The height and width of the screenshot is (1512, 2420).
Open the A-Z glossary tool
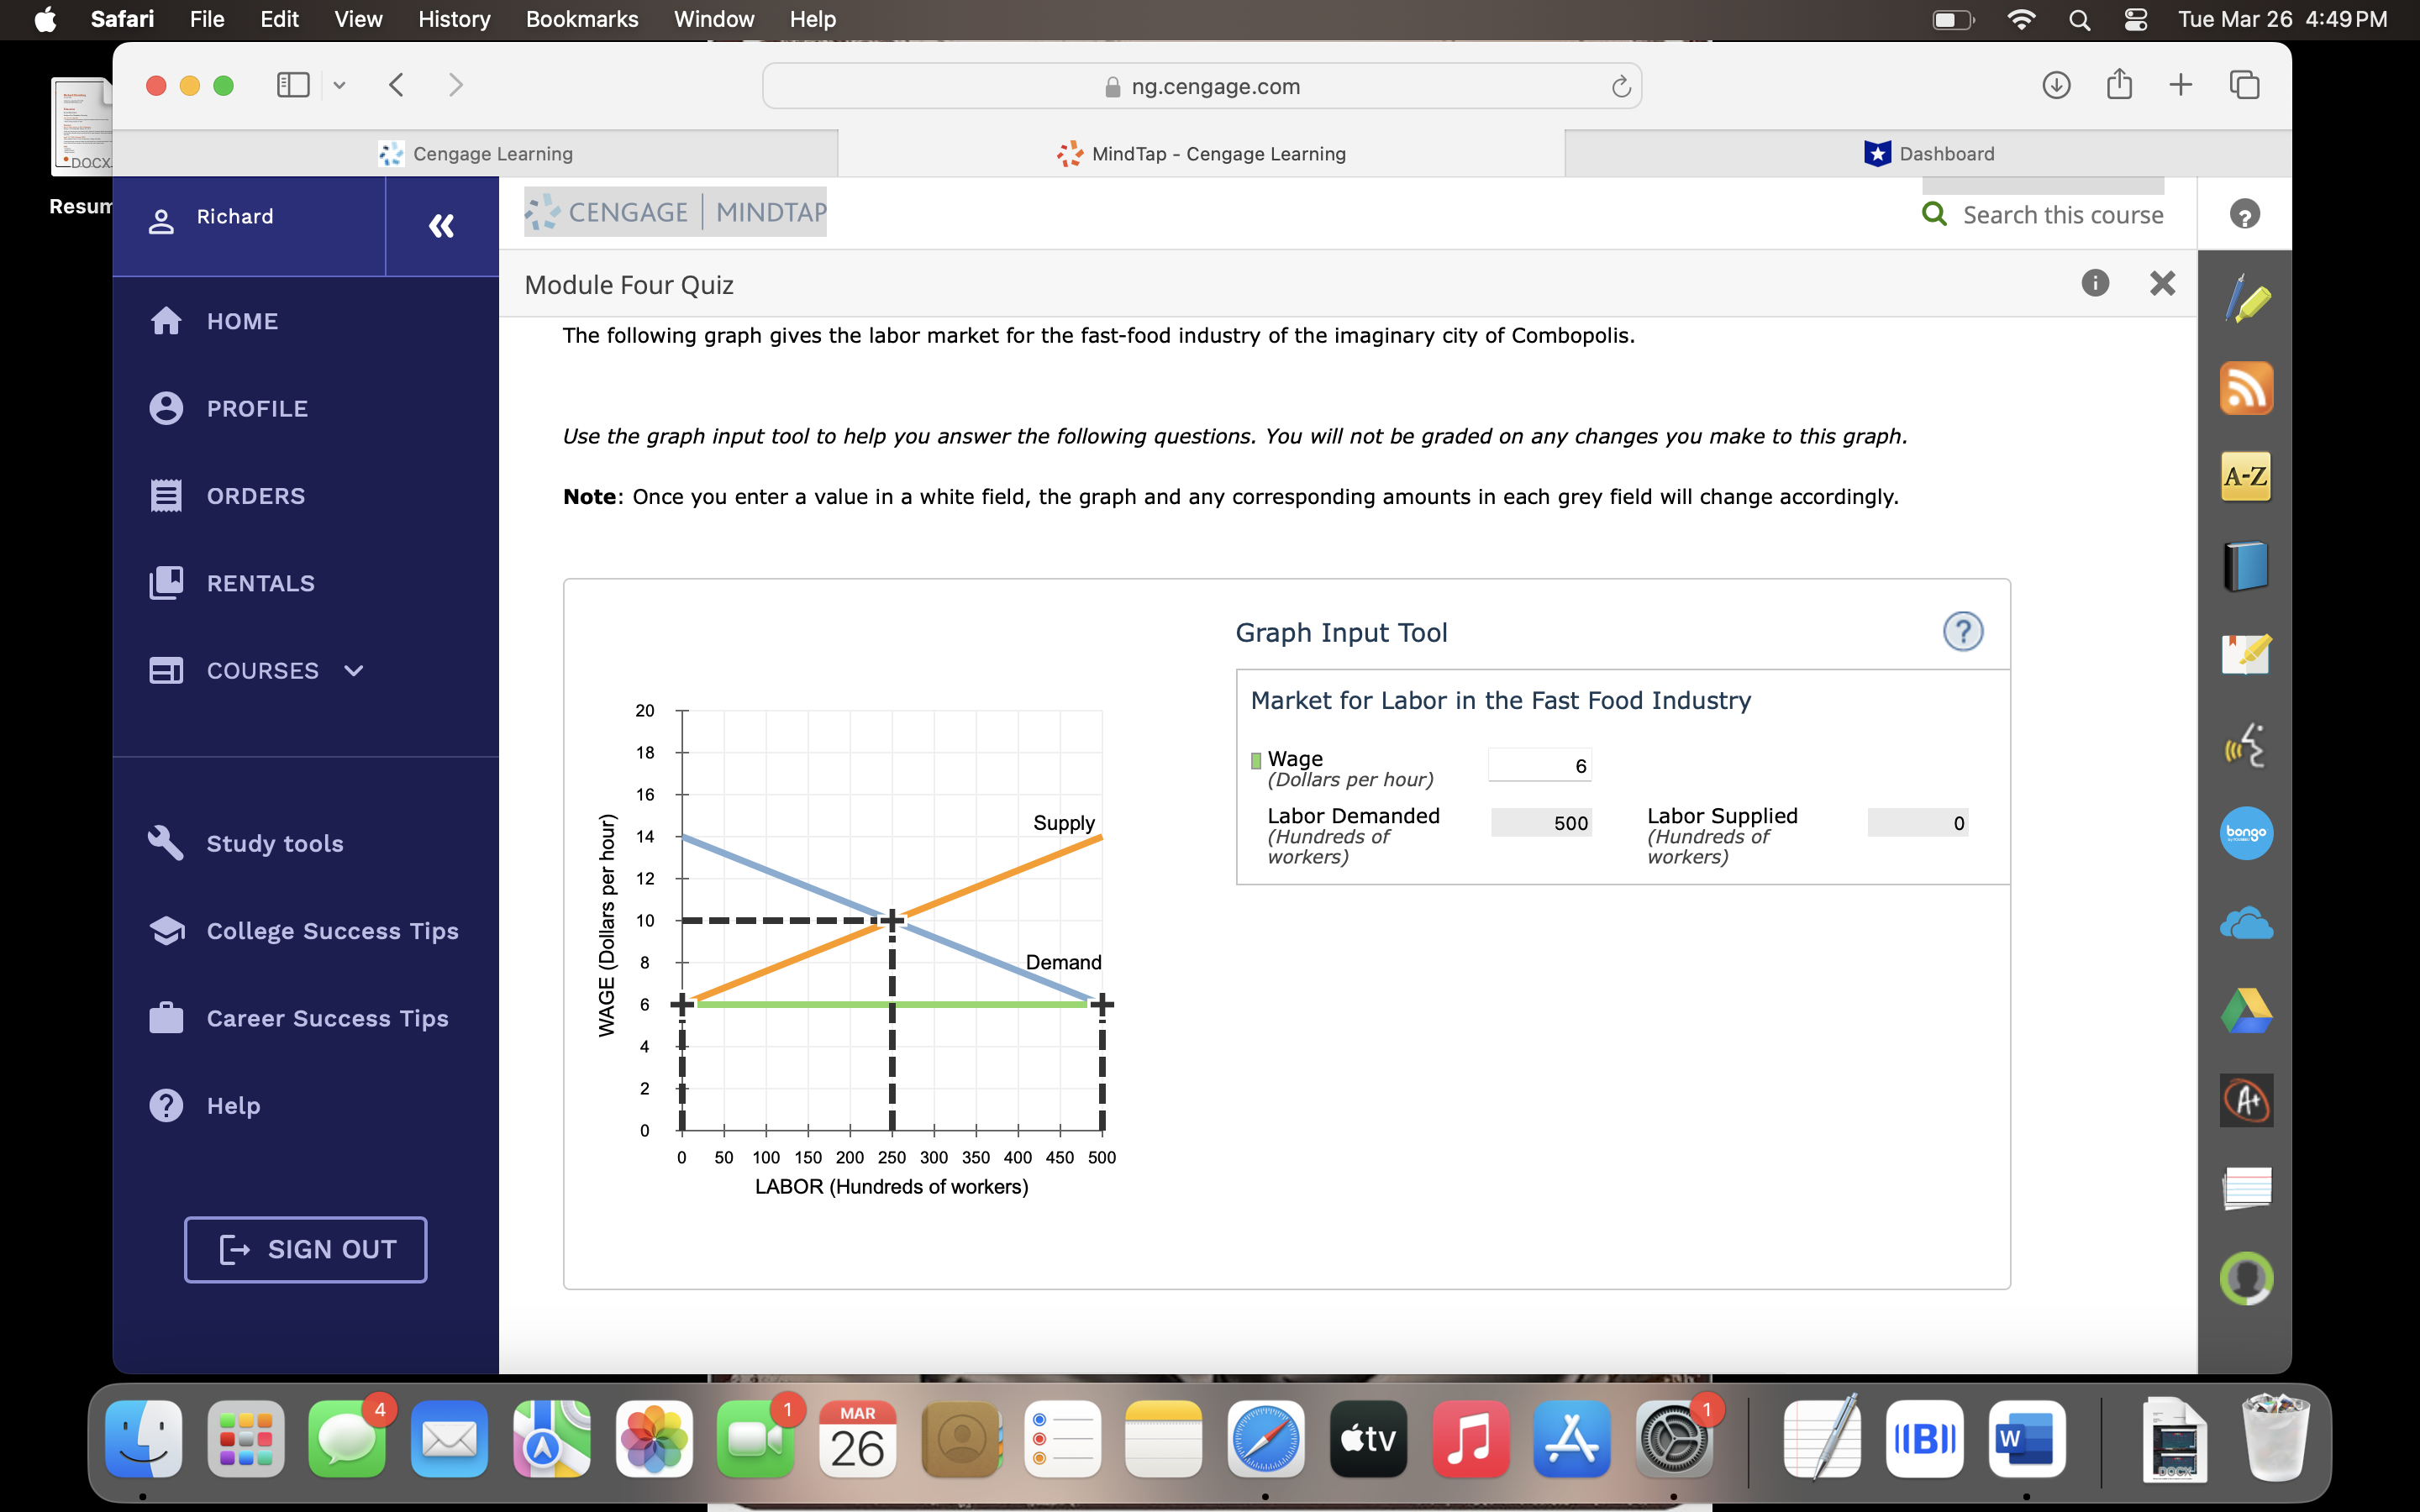tap(2247, 477)
